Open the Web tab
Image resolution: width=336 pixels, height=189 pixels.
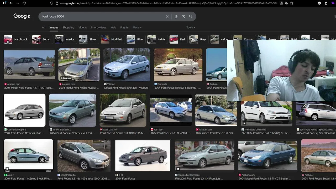pyautogui.click(x=113, y=28)
